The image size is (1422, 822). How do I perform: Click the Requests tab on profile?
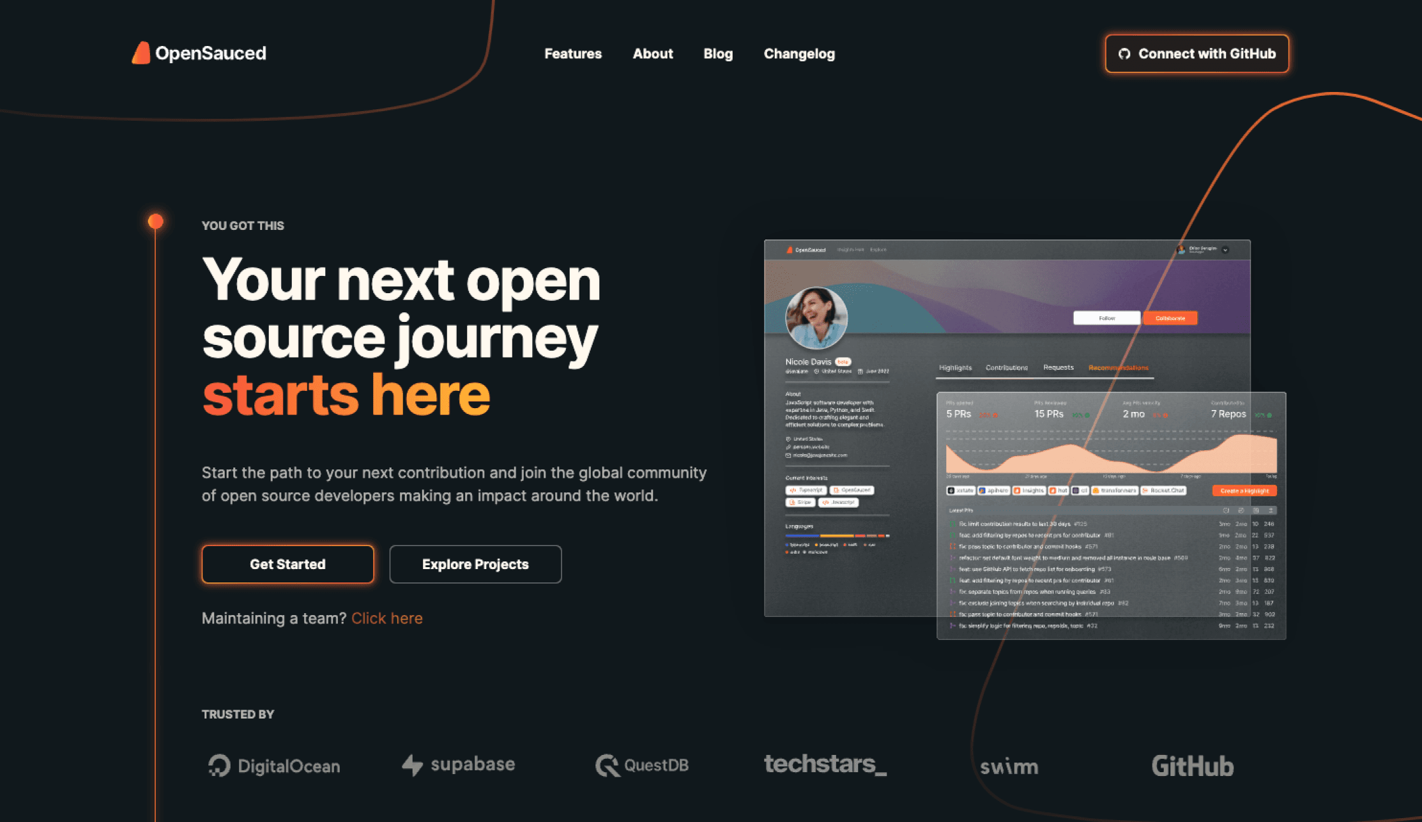tap(1055, 367)
